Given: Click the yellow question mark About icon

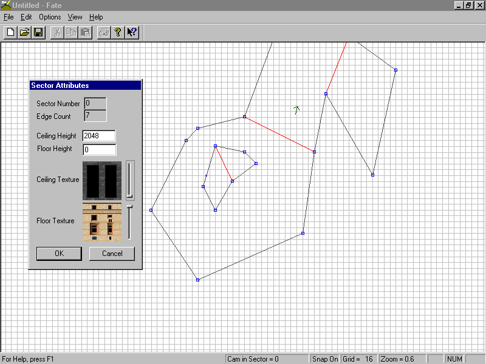Looking at the screenshot, I should 118,32.
